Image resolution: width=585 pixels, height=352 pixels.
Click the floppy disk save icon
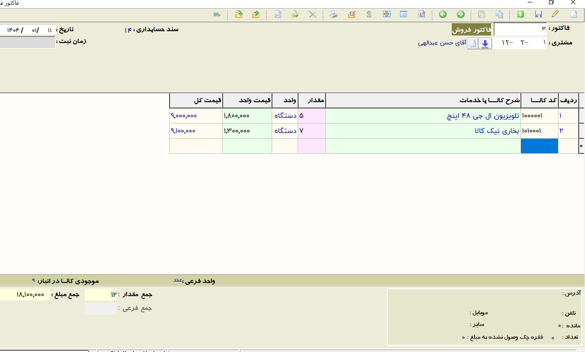coord(538,15)
